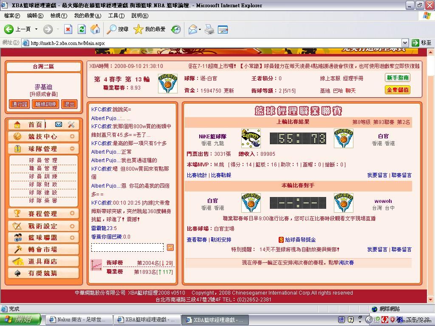Click the ranking chart icon beside 街球榜
The image size is (435, 326).
coord(96,265)
